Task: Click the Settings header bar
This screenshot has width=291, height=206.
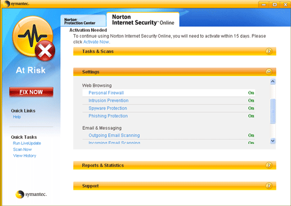Action: 174,72
